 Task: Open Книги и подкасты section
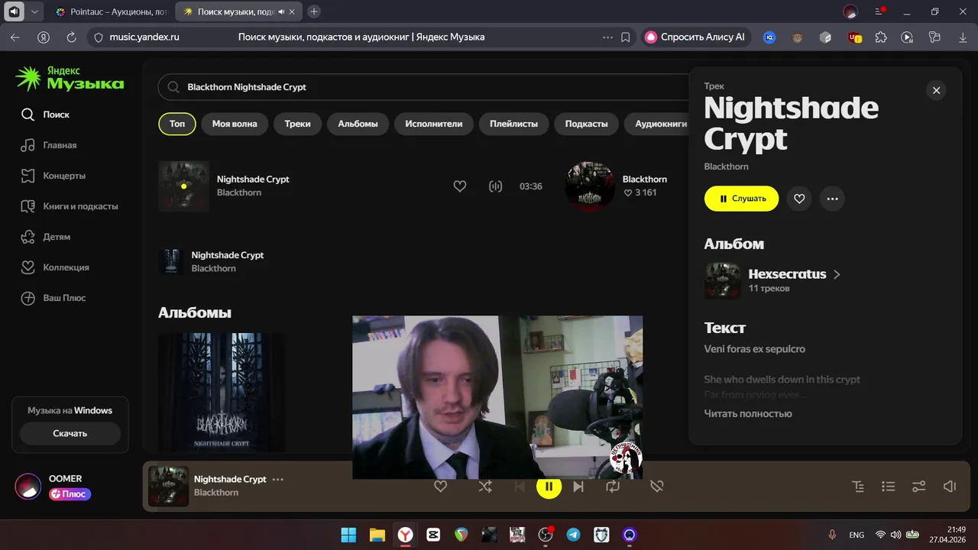[70, 206]
